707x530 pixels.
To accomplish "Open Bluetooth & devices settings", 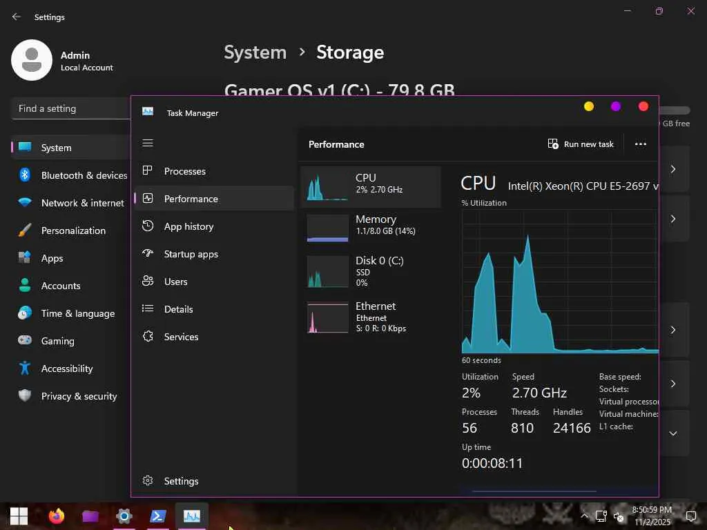I will pyautogui.click(x=84, y=175).
